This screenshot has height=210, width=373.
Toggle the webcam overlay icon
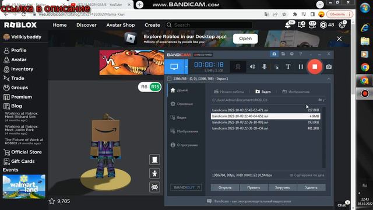[x=238, y=67]
